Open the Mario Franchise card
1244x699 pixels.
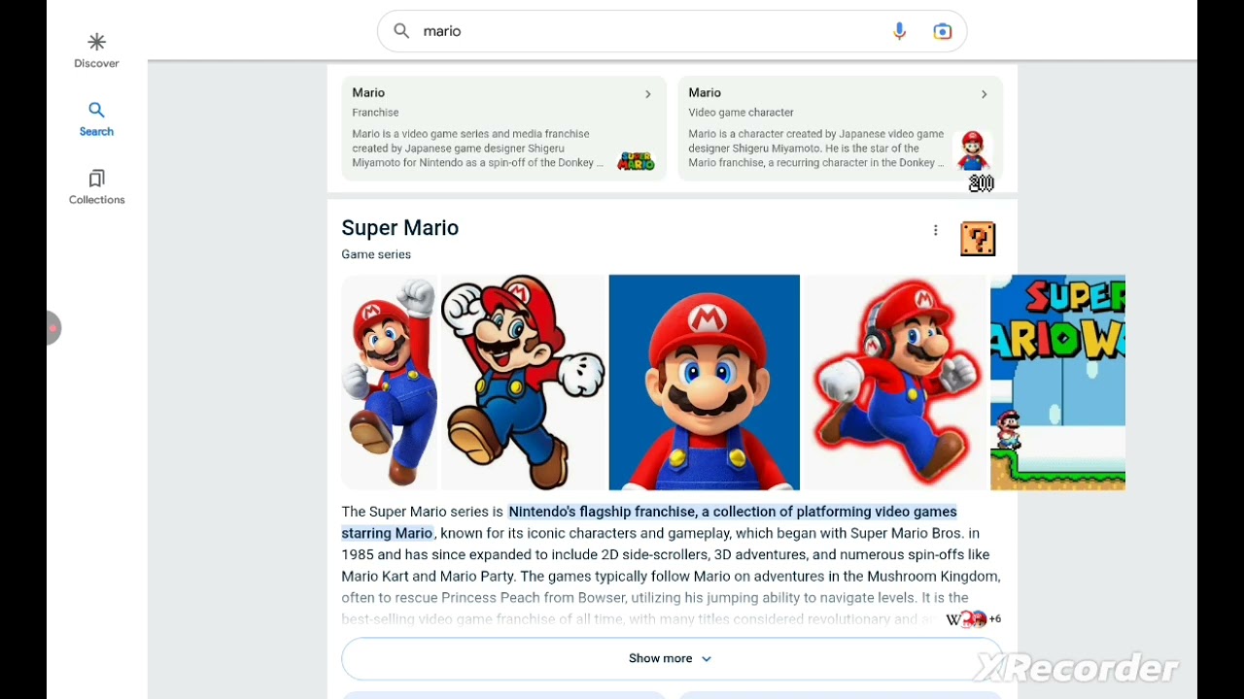click(x=503, y=128)
